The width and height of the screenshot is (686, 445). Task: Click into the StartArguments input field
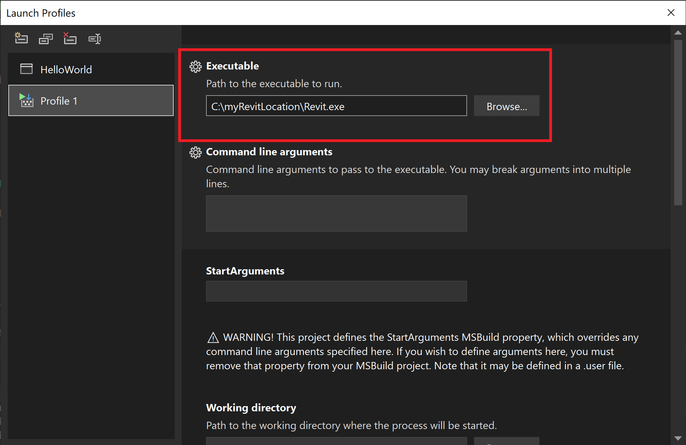[x=336, y=291]
